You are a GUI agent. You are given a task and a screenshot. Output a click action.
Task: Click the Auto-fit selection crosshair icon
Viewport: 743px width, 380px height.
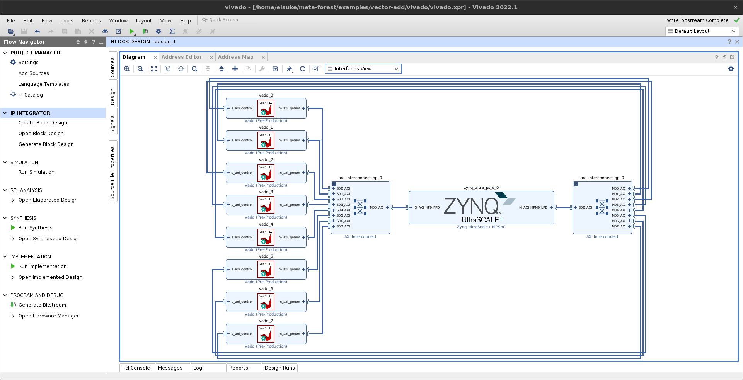coord(181,69)
